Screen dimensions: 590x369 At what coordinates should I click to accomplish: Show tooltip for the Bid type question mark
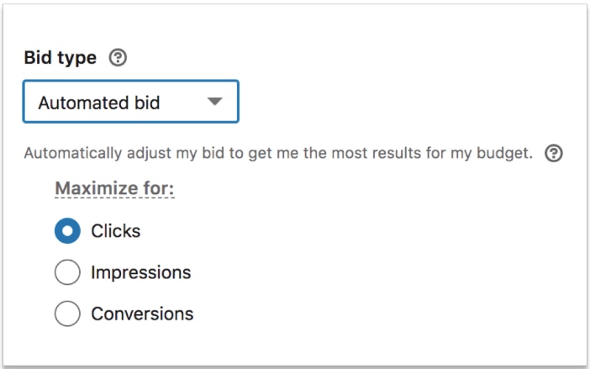point(119,58)
